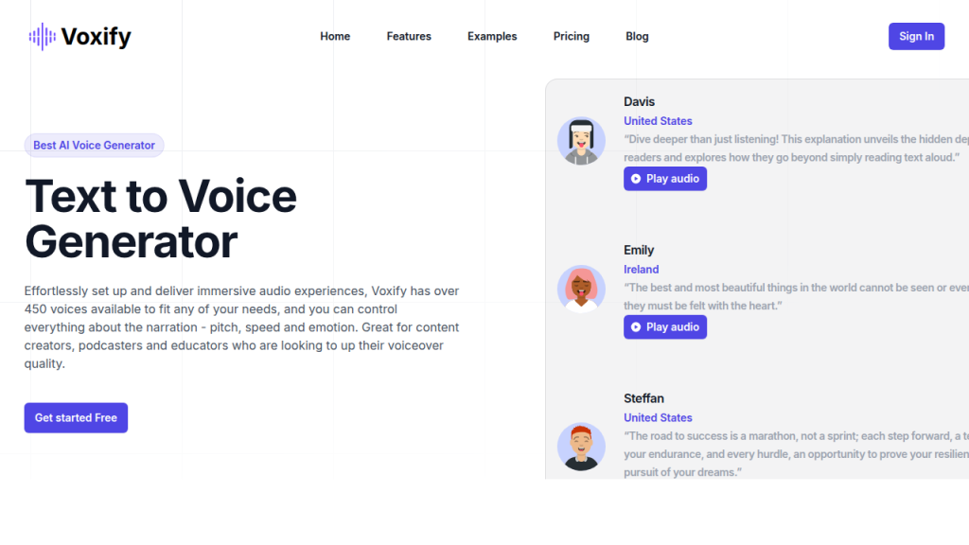This screenshot has width=969, height=545.
Task: Open the Pricing page
Action: click(x=572, y=36)
